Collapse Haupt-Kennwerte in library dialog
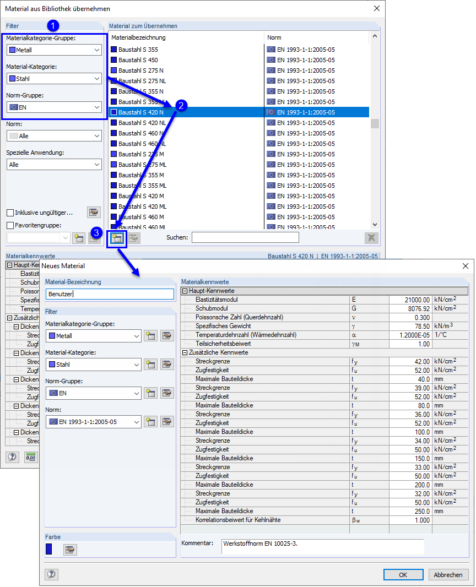The height and width of the screenshot is (587, 476). (10, 265)
